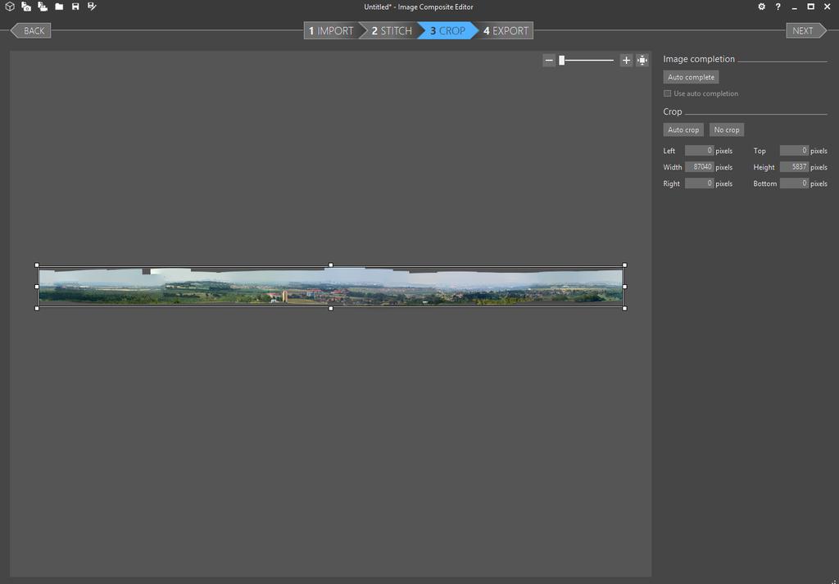Viewport: 839px width, 584px height.
Task: Click the Height field showing 5837
Action: coord(794,167)
